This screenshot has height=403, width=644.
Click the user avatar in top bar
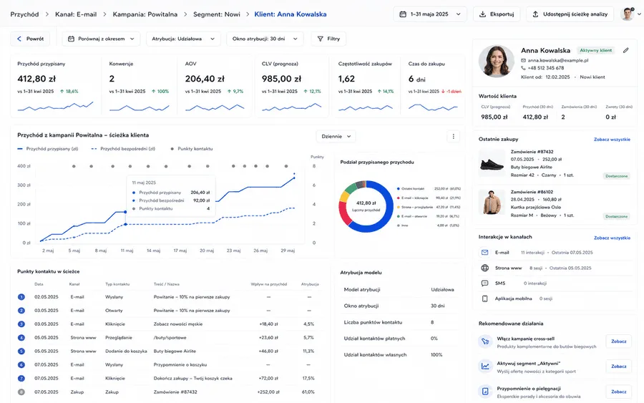(x=627, y=14)
